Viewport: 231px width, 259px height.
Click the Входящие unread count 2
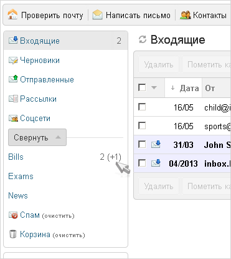coord(119,41)
